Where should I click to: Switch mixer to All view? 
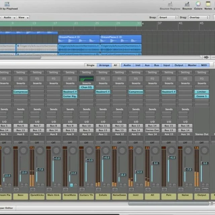[x=115, y=65]
